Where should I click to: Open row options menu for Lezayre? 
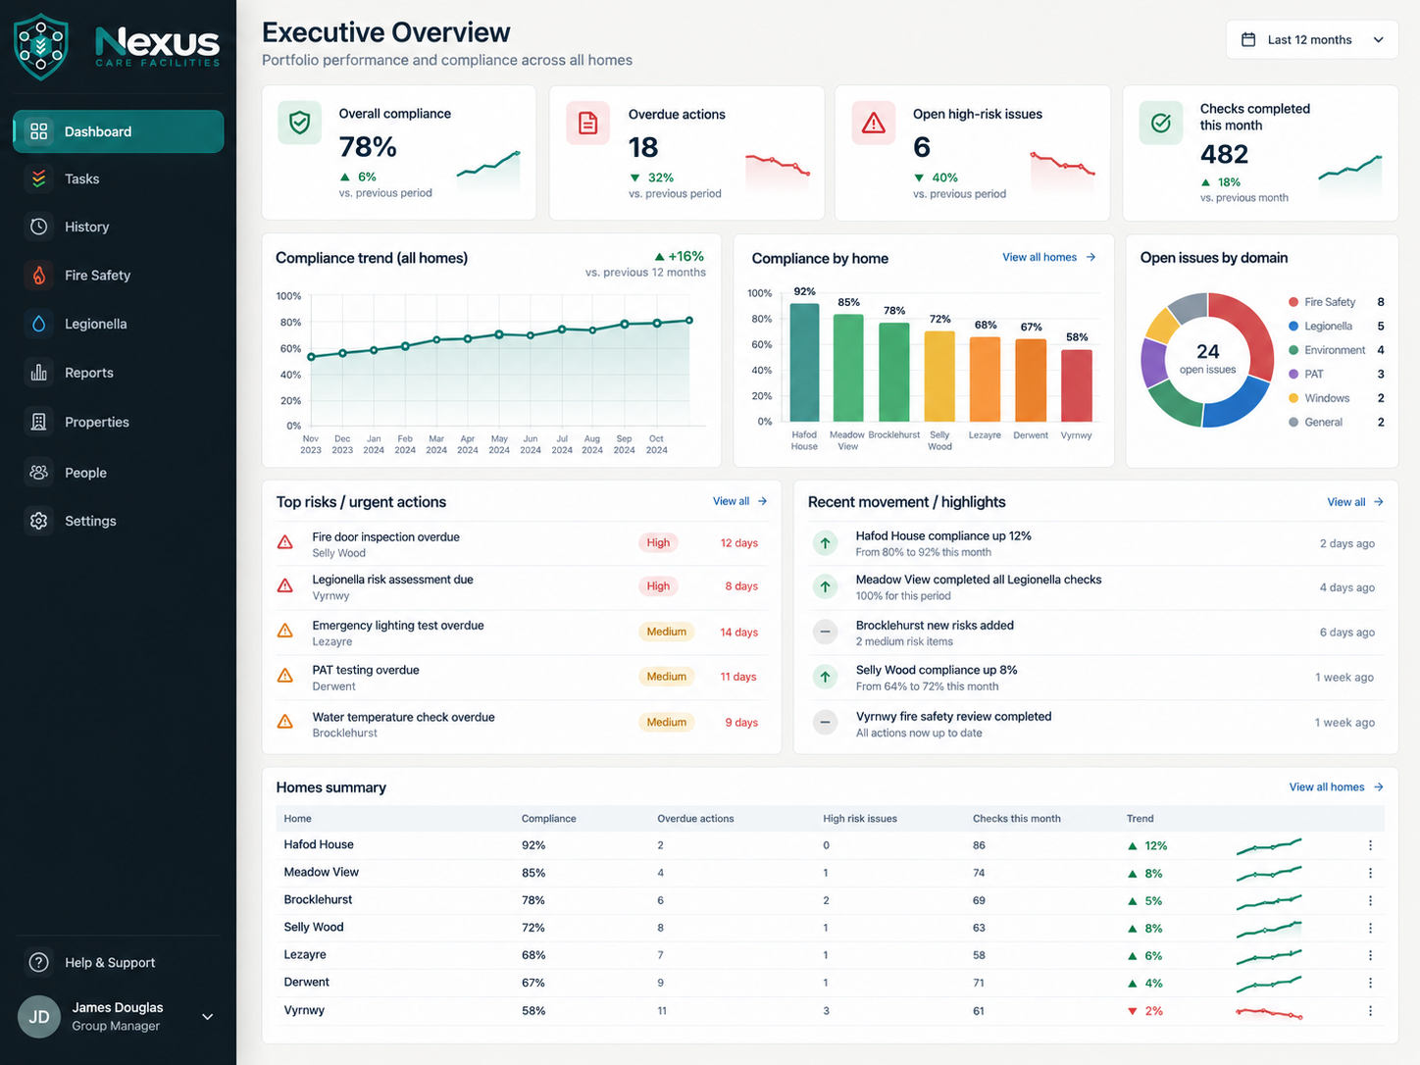(x=1370, y=955)
